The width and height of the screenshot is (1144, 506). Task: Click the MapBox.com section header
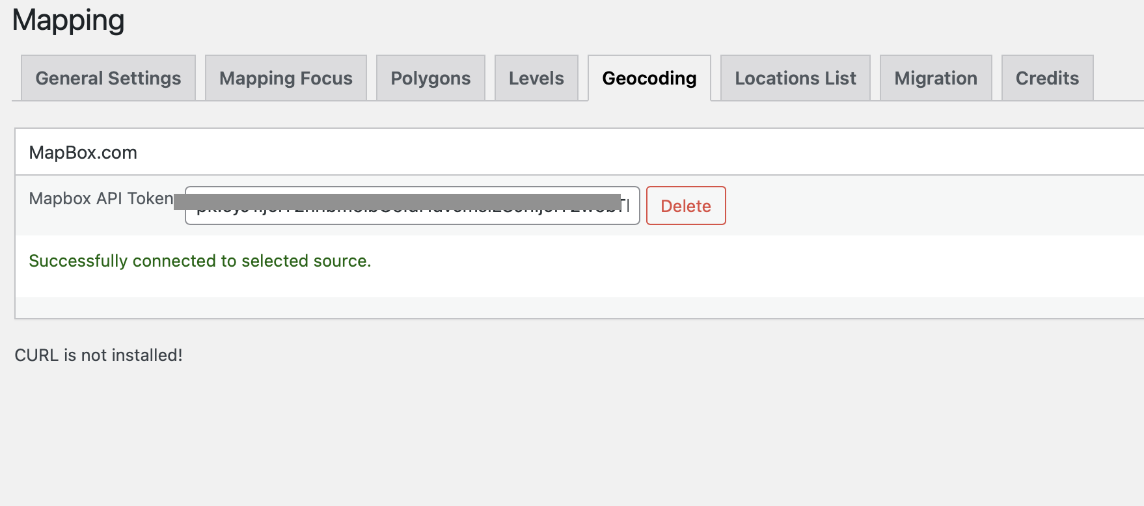coord(83,152)
